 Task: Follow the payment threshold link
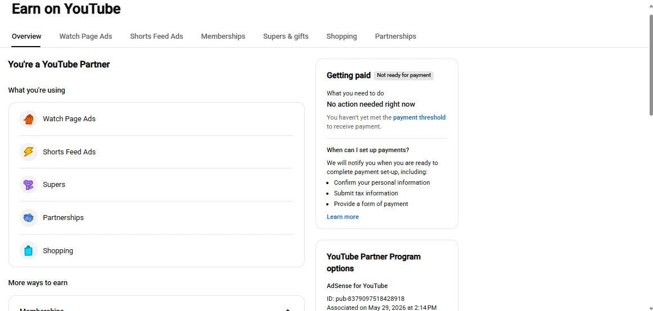[420, 117]
